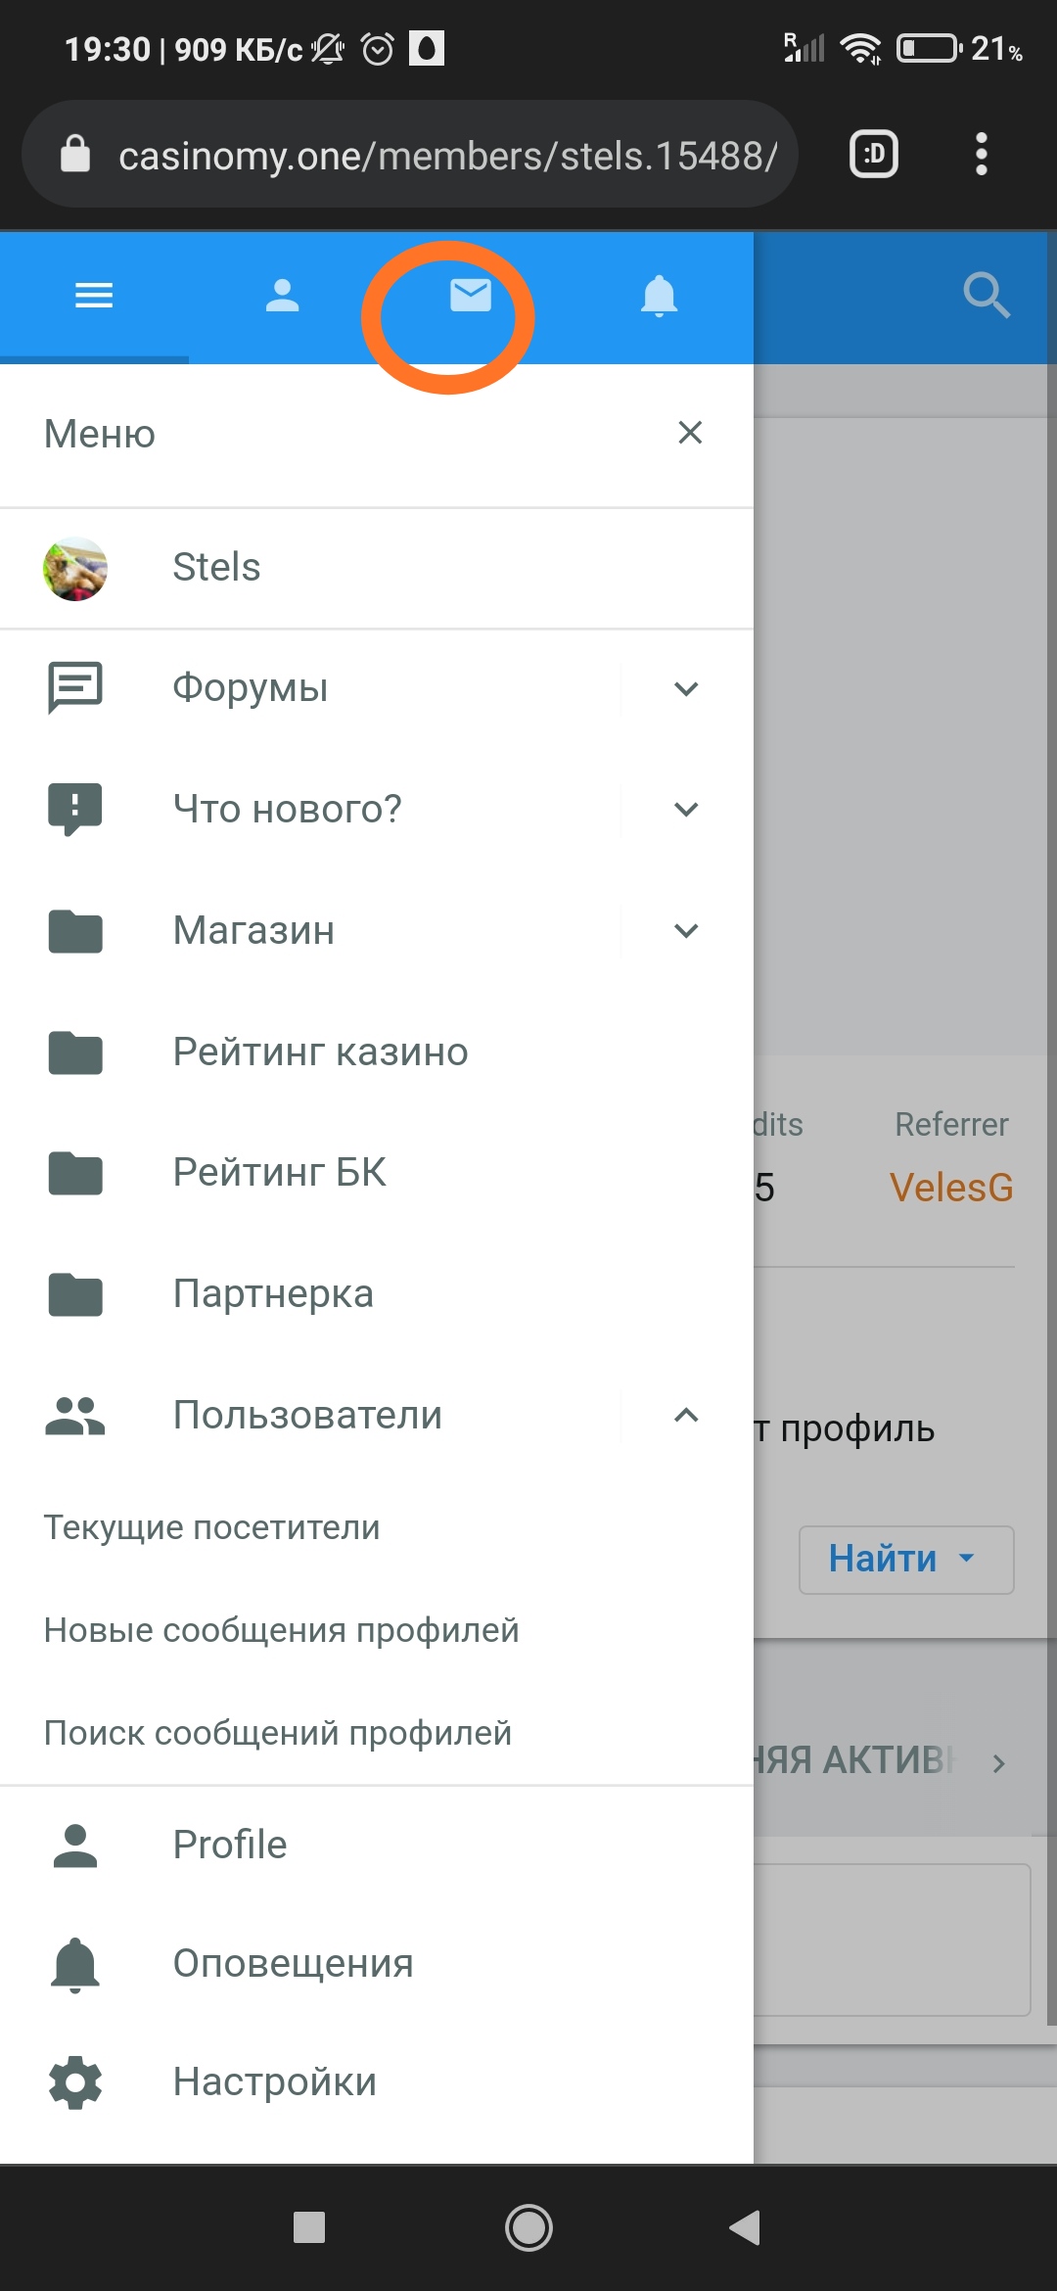Tap the bell alerts icon in header
1057x2291 pixels.
click(x=659, y=295)
